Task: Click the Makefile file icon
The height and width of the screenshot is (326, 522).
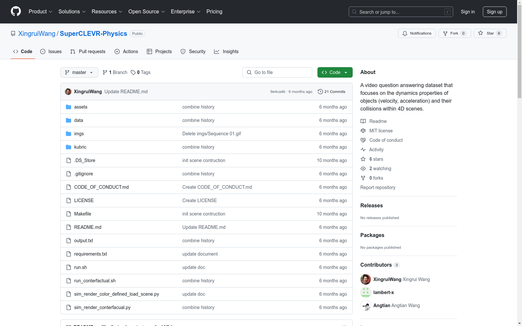Action: tap(69, 214)
